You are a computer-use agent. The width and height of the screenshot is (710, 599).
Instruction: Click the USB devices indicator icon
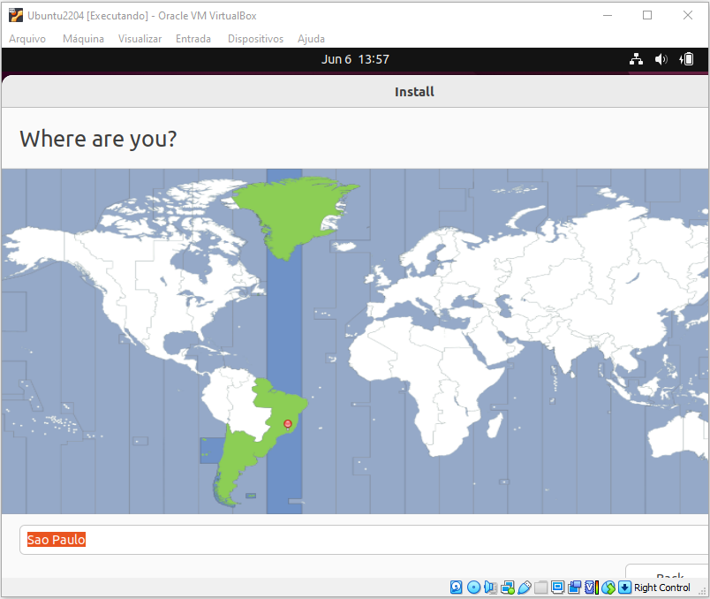525,588
